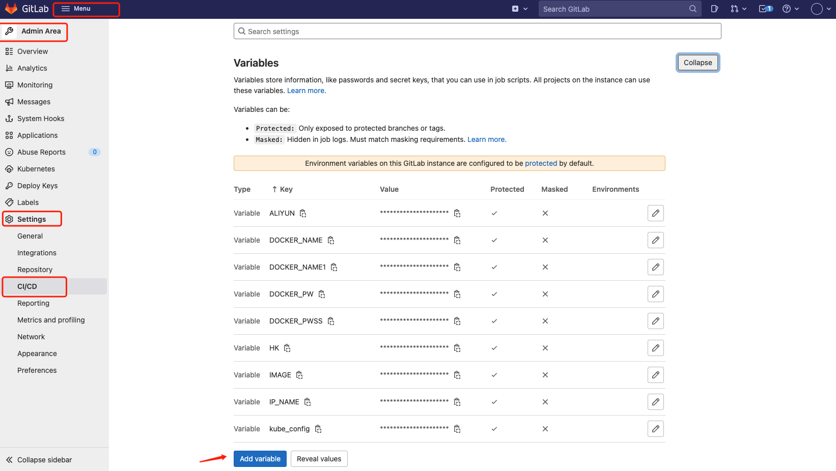
Task: Open Abuse Reports in sidebar
Action: pyautogui.click(x=41, y=152)
